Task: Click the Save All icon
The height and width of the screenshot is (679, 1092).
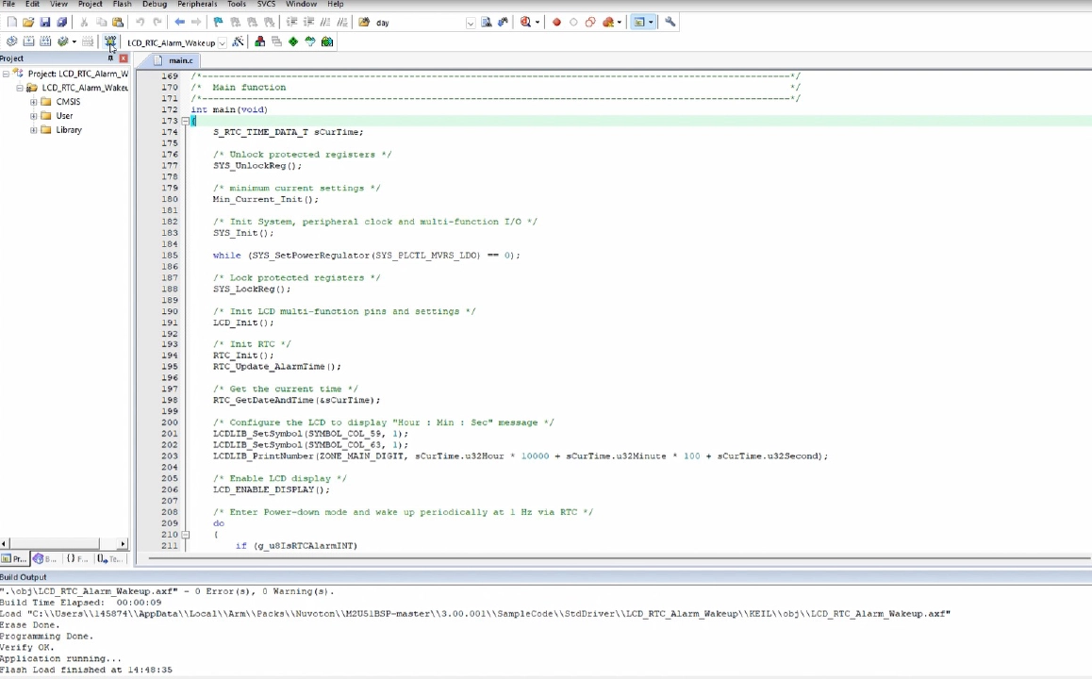Action: pyautogui.click(x=62, y=23)
